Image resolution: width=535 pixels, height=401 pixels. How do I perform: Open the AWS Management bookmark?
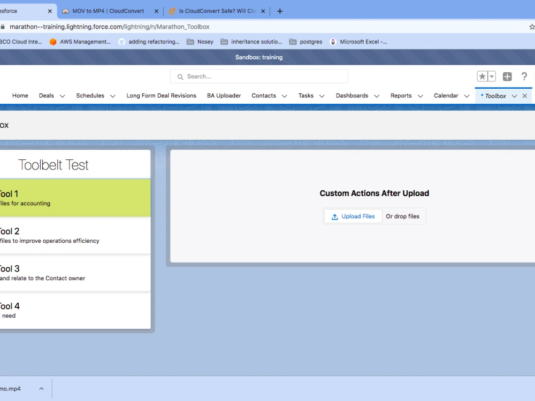coord(80,42)
